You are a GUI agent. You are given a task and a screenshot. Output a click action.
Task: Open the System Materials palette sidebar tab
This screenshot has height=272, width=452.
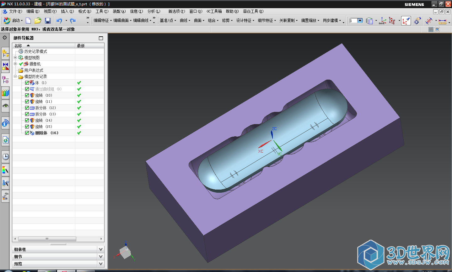click(5, 170)
